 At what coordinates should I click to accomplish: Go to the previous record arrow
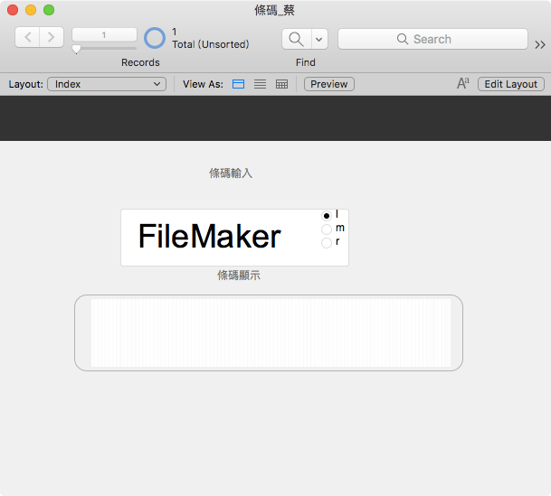click(27, 37)
